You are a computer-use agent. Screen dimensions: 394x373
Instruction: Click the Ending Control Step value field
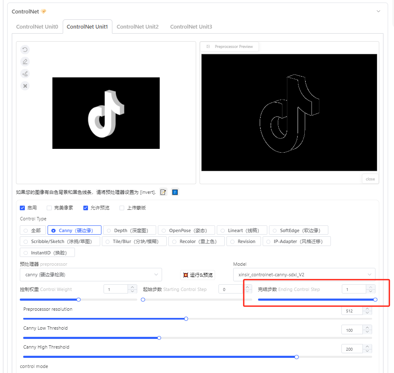click(354, 289)
